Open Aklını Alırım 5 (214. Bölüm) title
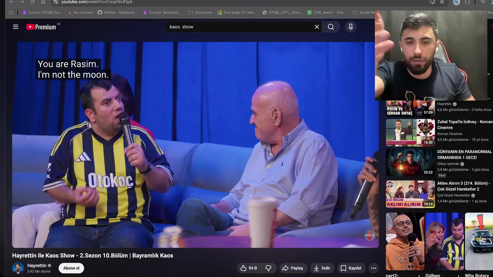Screen dimensions: 493x277 pos(464,186)
